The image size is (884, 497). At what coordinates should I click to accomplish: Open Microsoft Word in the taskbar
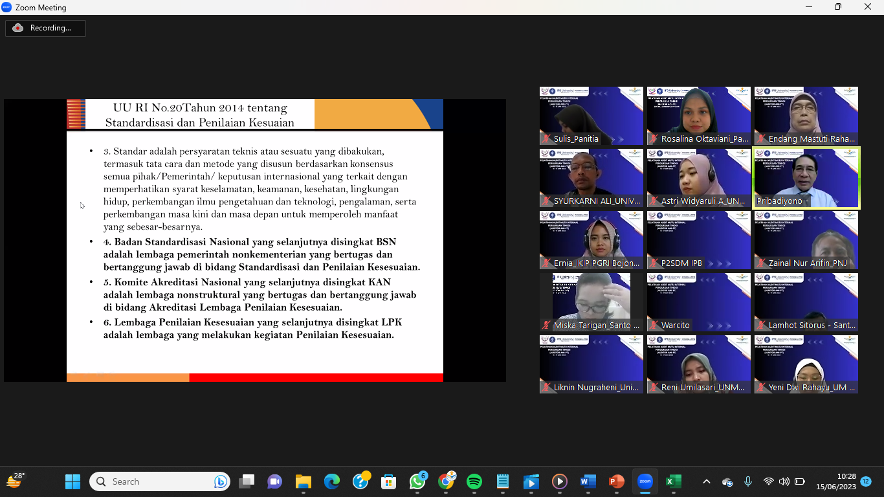pyautogui.click(x=588, y=481)
